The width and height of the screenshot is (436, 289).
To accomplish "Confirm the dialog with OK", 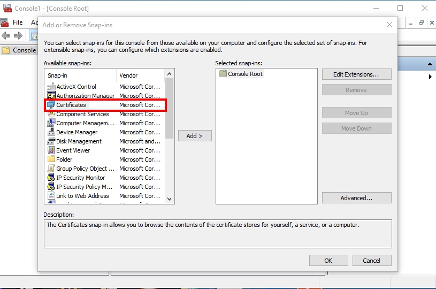I will (328, 260).
